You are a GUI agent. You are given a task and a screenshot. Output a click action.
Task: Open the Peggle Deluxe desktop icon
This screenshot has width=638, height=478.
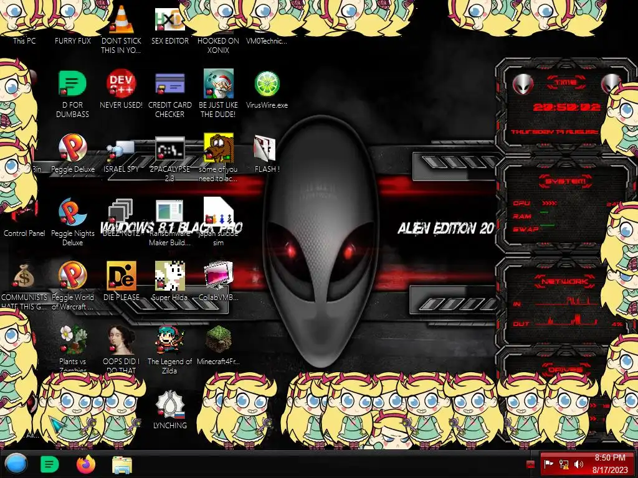(x=72, y=148)
